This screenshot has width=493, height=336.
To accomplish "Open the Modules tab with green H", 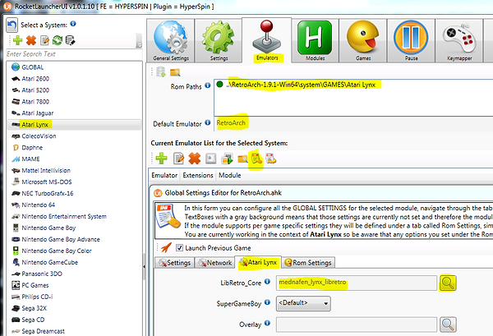I will (x=315, y=40).
